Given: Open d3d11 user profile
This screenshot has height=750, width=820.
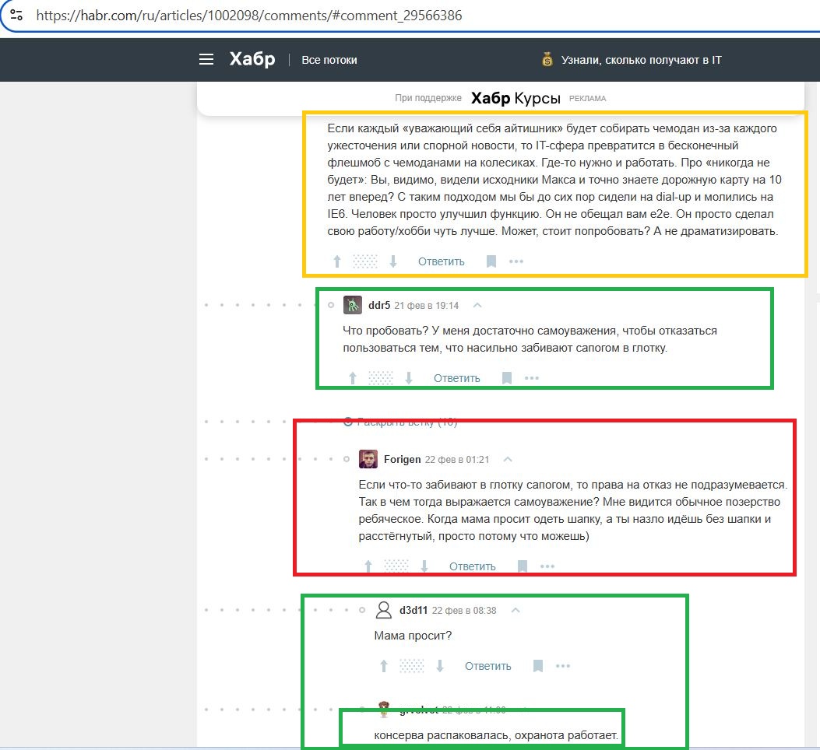Looking at the screenshot, I should click(413, 611).
